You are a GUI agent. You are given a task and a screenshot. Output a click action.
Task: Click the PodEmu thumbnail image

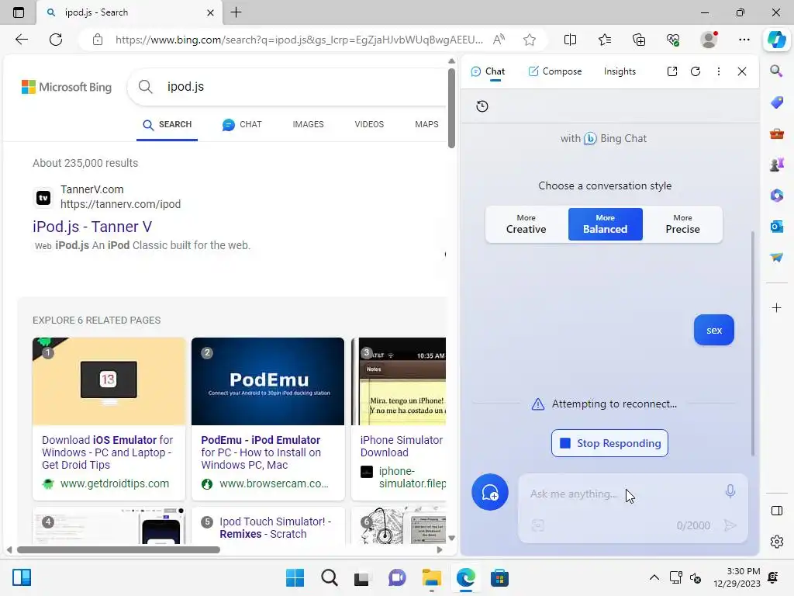pyautogui.click(x=268, y=381)
